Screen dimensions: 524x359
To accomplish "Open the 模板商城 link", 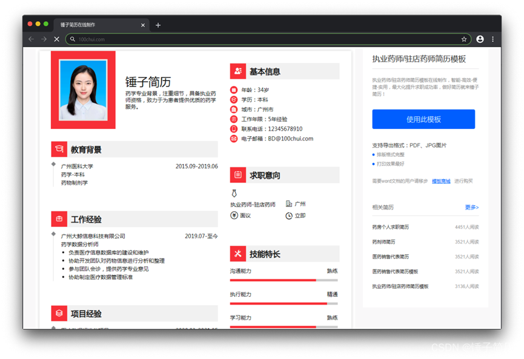I will (x=441, y=181).
